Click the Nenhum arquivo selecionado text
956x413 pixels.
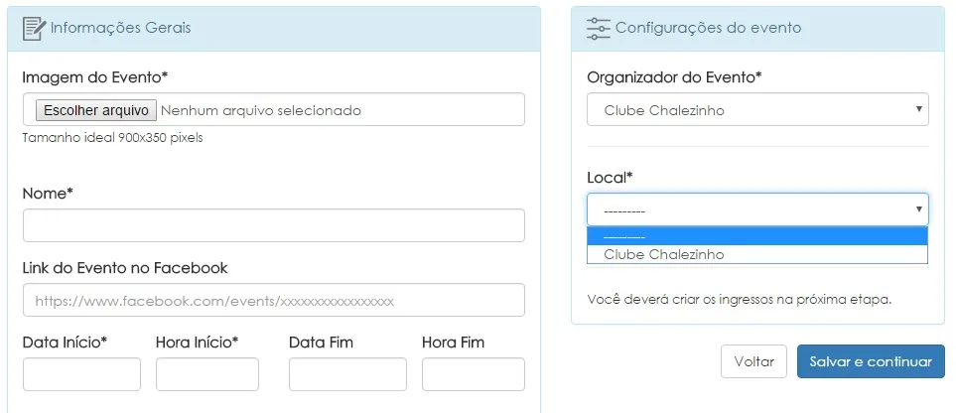point(261,110)
